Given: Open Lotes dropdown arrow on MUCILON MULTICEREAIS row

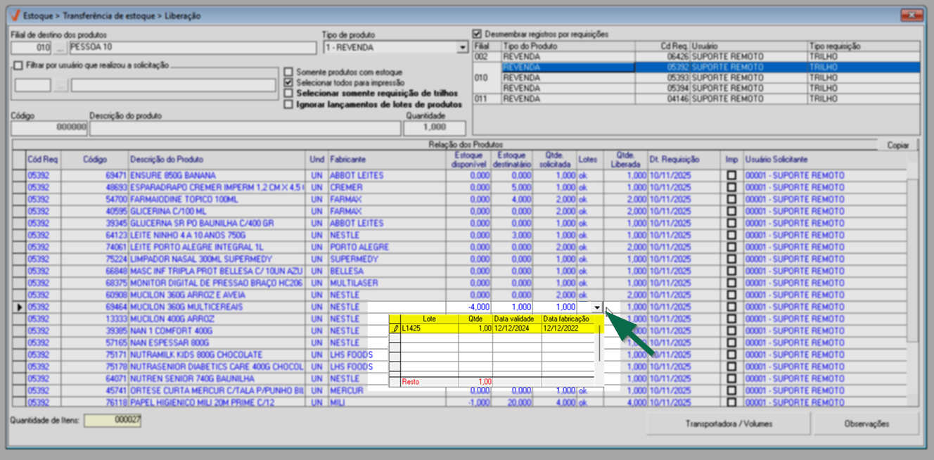Looking at the screenshot, I should [x=597, y=307].
